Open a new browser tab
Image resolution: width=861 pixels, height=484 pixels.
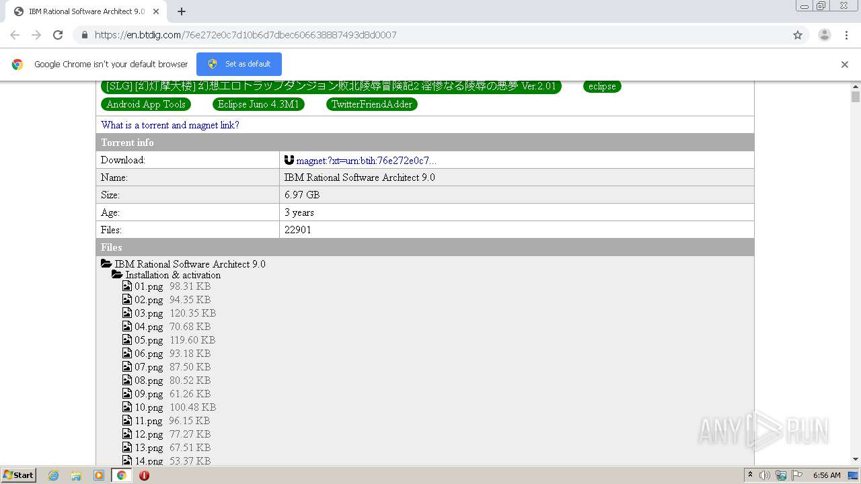pos(182,11)
